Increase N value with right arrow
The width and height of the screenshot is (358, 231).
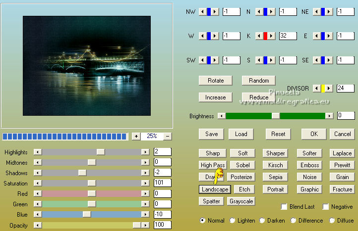click(271, 11)
